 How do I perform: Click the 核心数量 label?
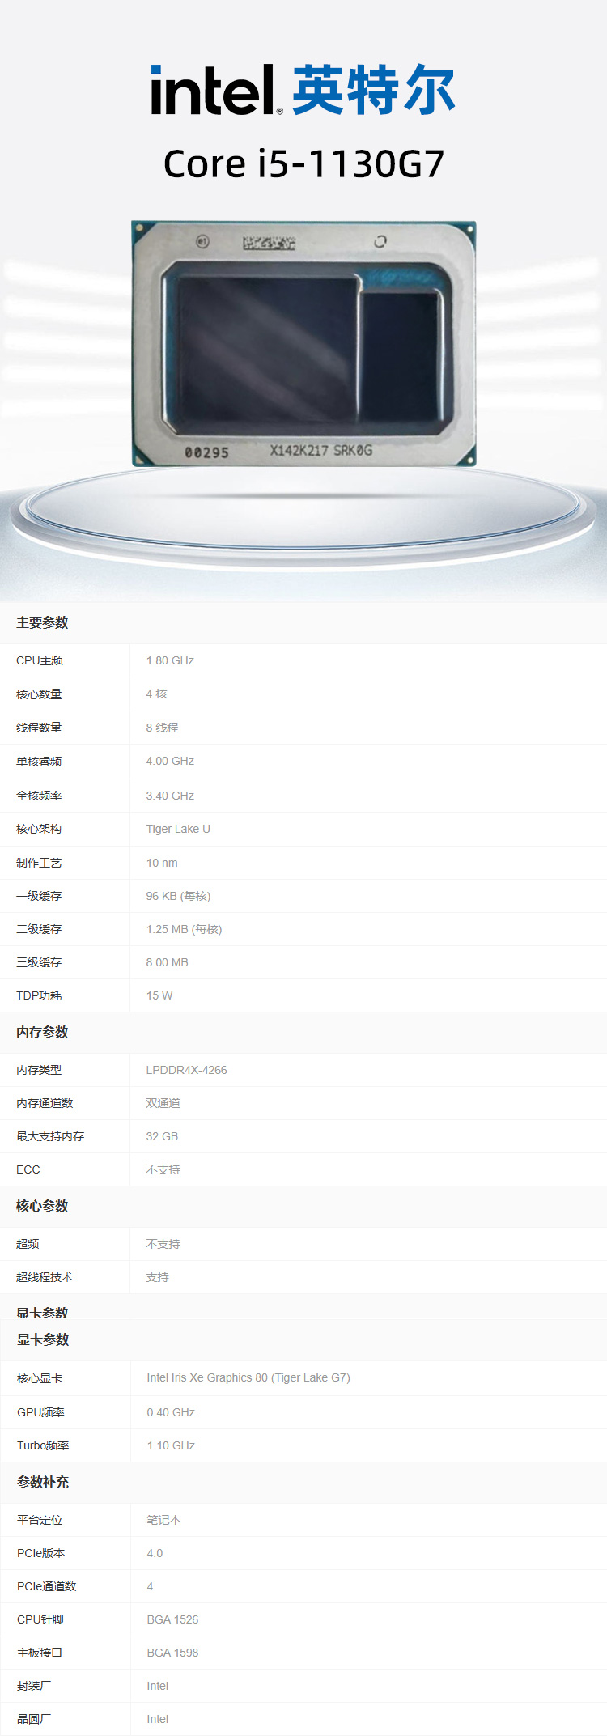click(39, 694)
